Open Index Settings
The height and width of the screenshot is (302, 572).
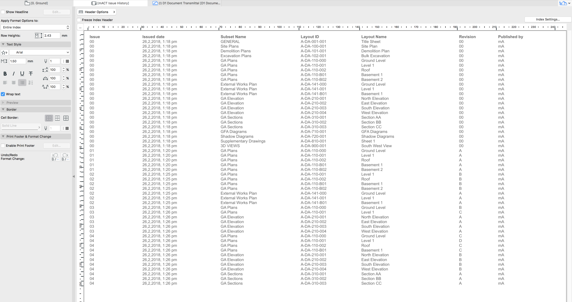tap(547, 20)
